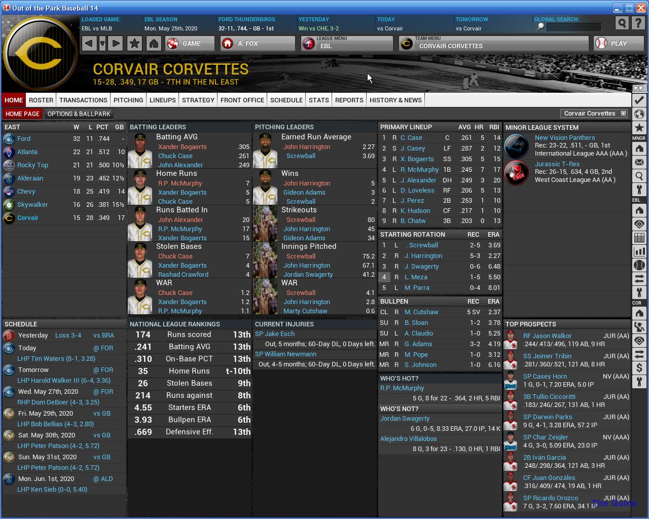This screenshot has height=519, width=649.
Task: Click the bar chart icon in sidebar
Action: [x=639, y=251]
